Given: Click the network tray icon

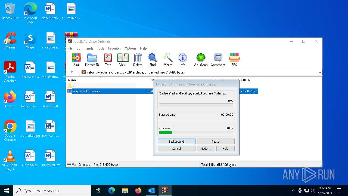Looking at the screenshot, I should point(306,191).
